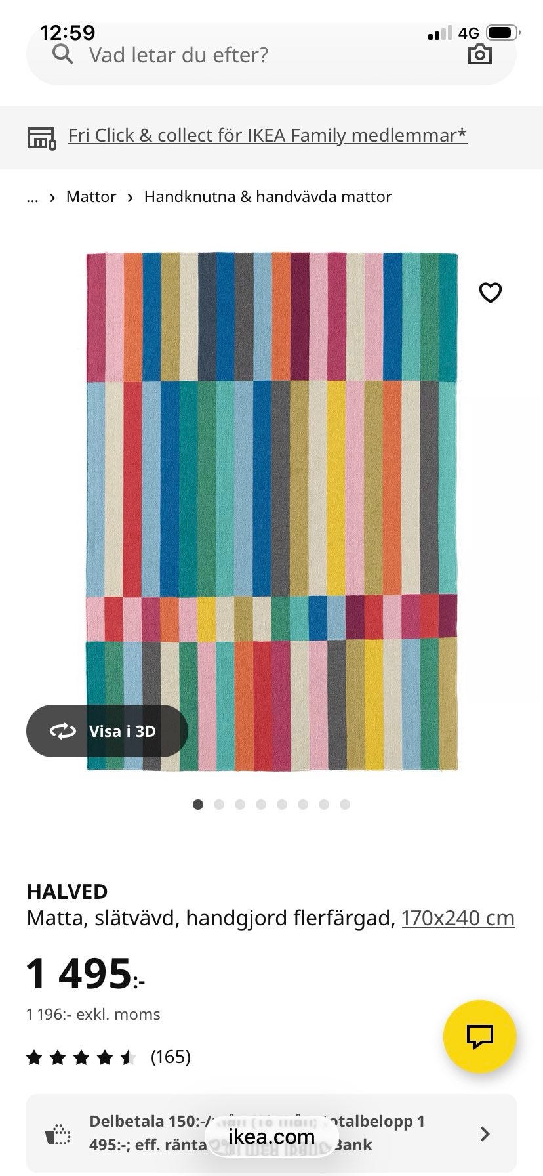The height and width of the screenshot is (1176, 543).
Task: Tap the Visa i 3D button
Action: [107, 731]
